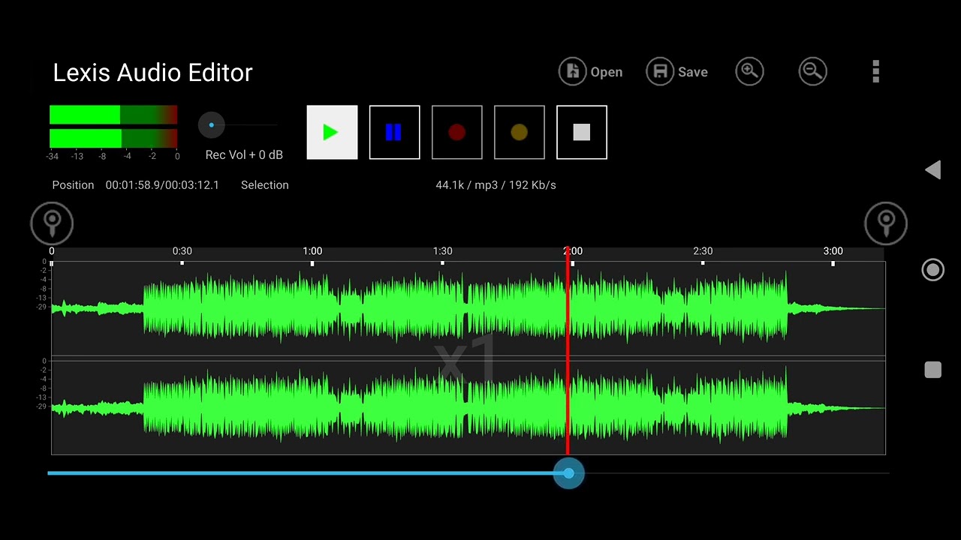Screen dimensions: 961x540
Task: Select the red playhead line in waveform
Action: [x=568, y=349]
